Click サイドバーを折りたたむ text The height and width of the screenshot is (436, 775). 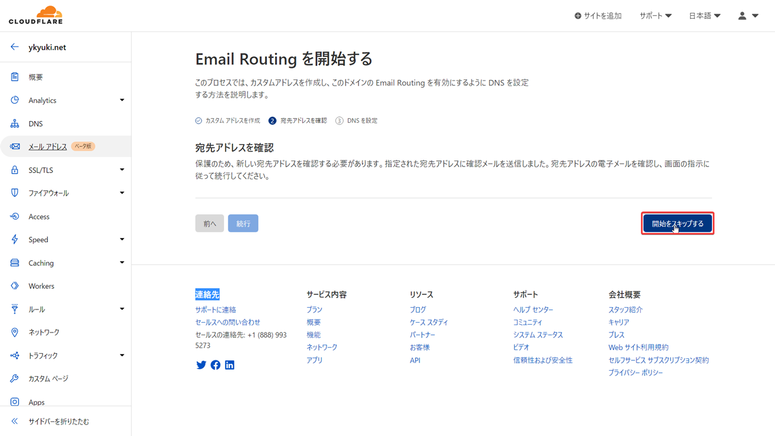59,421
